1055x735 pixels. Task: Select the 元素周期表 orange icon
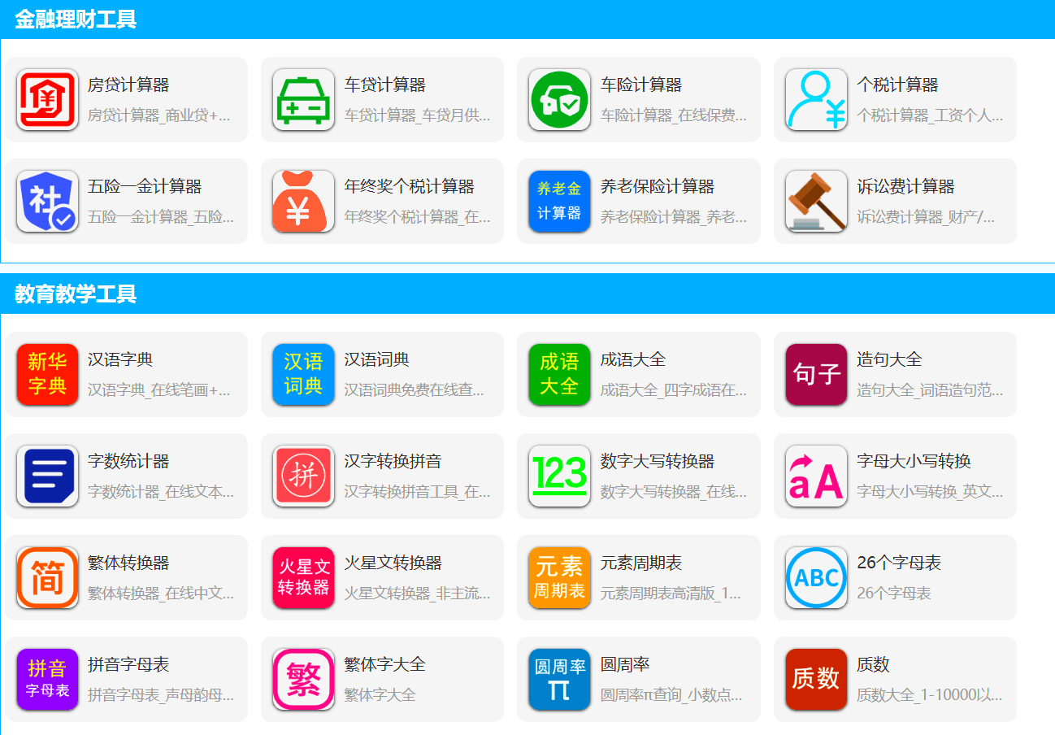pos(558,578)
